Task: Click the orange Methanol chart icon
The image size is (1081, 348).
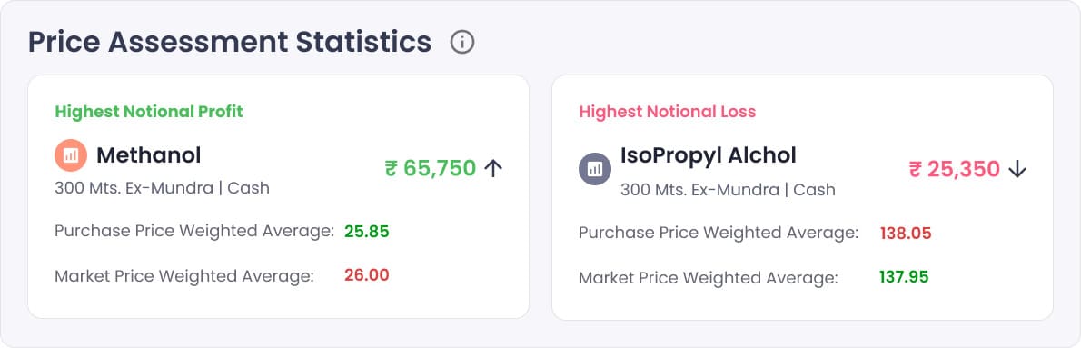Action: pyautogui.click(x=70, y=155)
